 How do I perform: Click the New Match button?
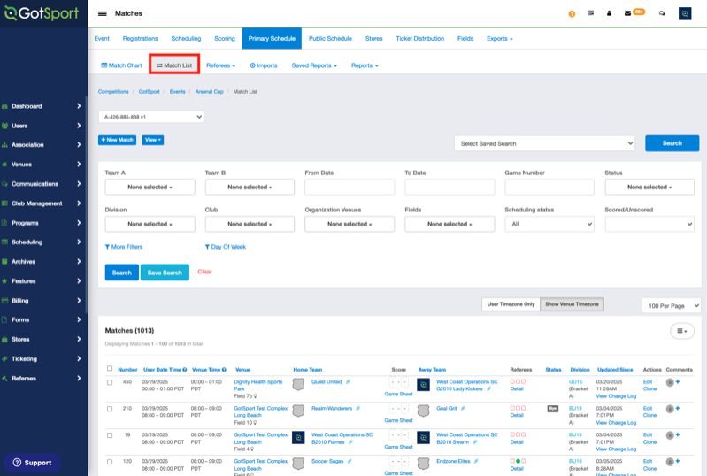click(117, 140)
